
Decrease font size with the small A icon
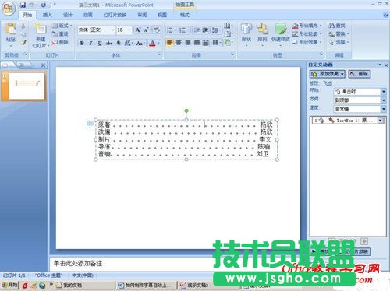click(146, 30)
